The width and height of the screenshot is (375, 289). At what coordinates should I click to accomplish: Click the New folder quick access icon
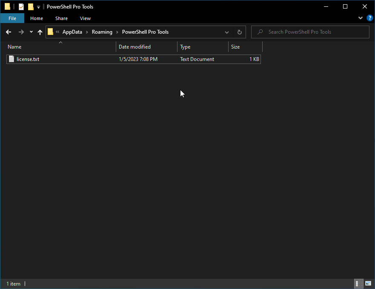[31, 7]
